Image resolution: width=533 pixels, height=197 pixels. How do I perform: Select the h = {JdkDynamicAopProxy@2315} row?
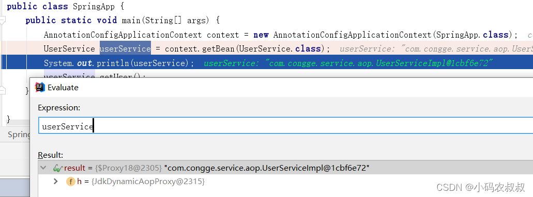point(285,182)
